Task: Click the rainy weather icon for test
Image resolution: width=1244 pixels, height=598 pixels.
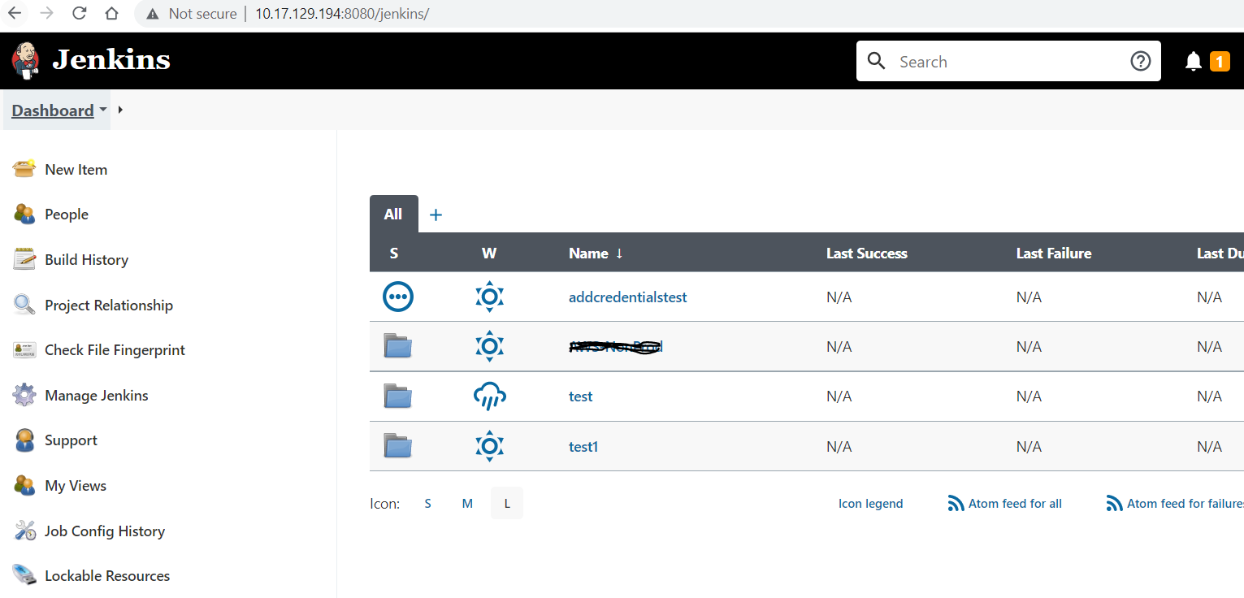Action: pyautogui.click(x=489, y=396)
